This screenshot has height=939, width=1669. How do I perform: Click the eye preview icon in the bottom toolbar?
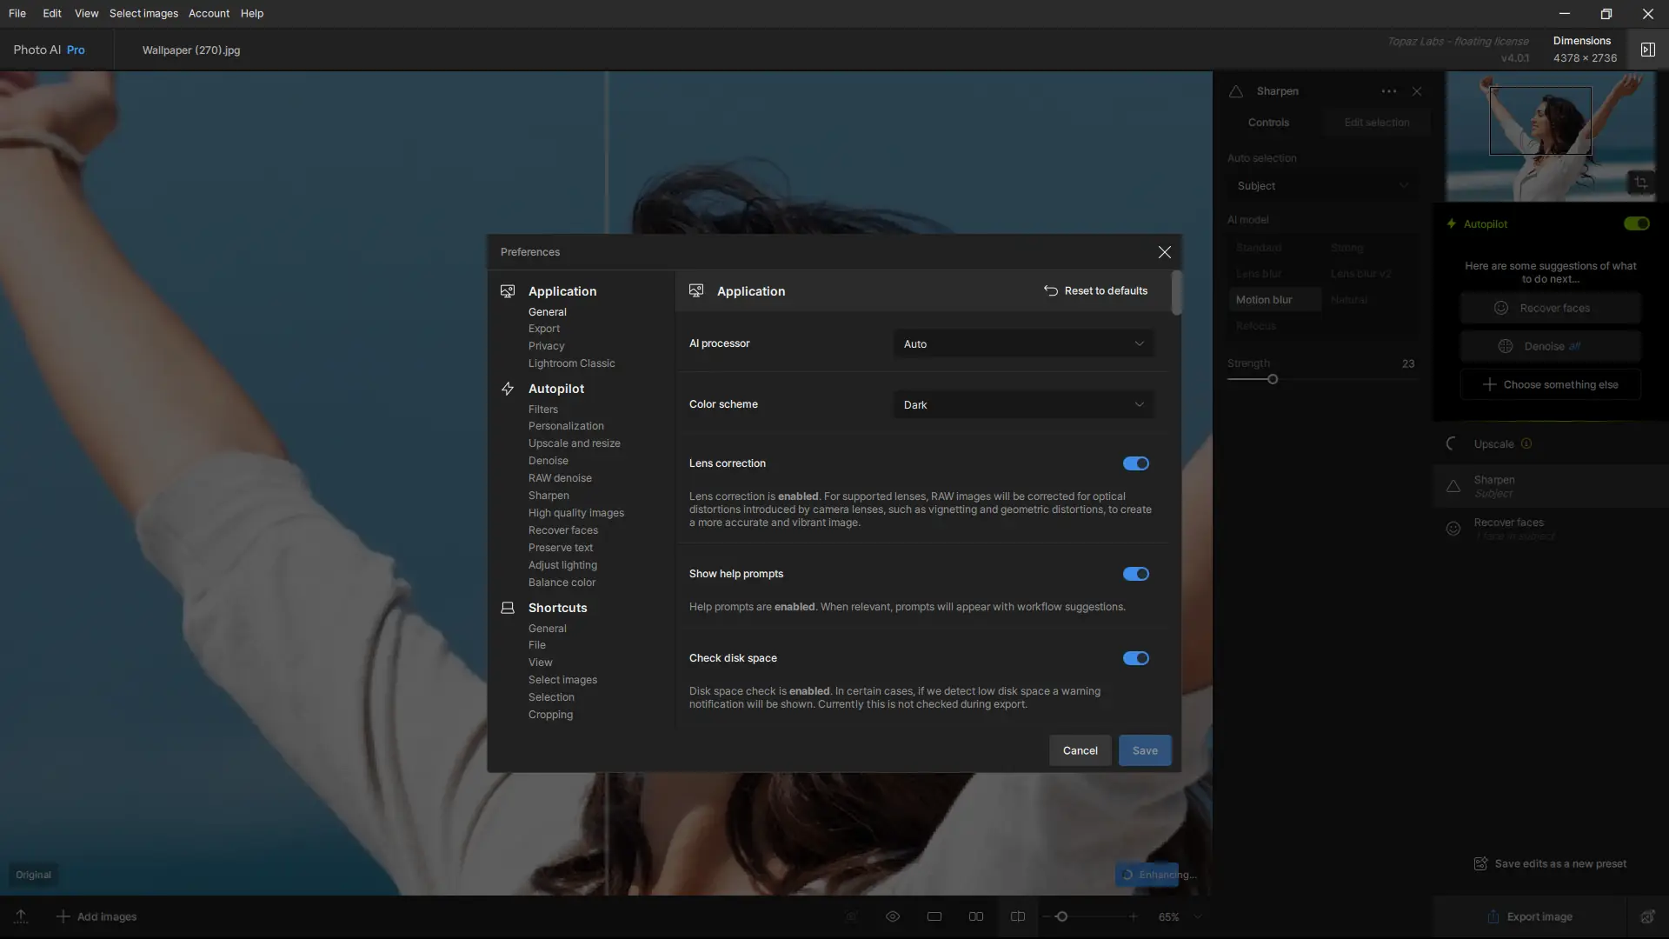click(x=893, y=916)
